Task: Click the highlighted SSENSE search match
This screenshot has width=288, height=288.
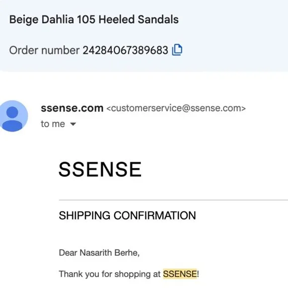Action: 180,274
